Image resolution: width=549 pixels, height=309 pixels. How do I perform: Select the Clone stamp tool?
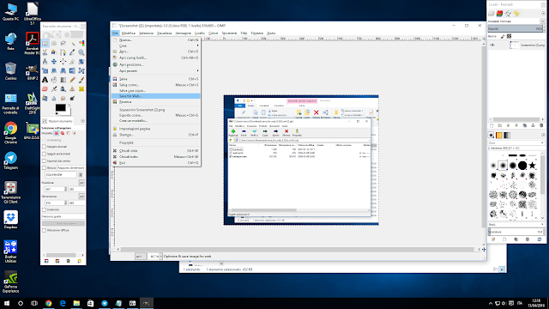[72, 89]
